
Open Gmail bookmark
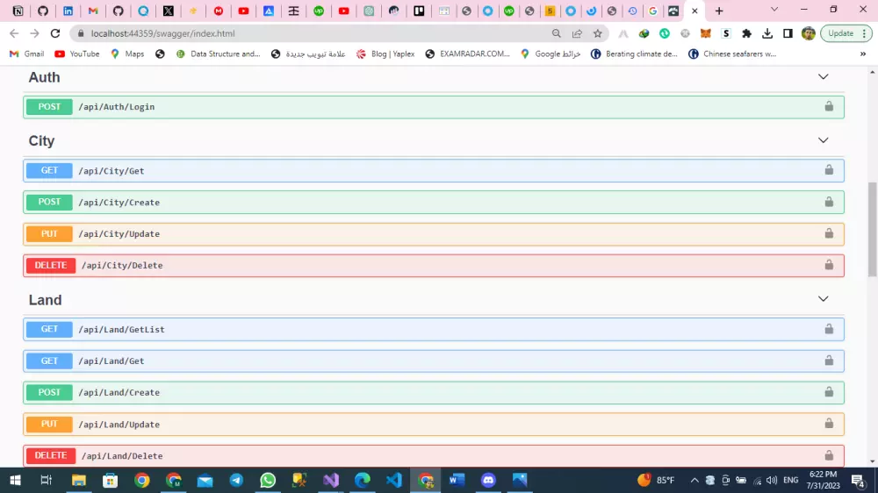click(27, 54)
